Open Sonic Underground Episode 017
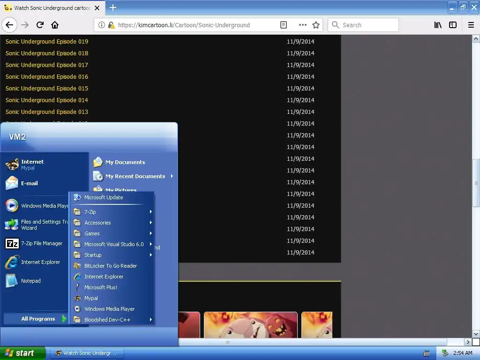480x360 pixels. tap(47, 65)
